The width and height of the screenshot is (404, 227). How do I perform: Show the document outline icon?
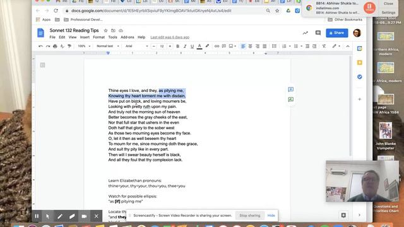[42, 65]
